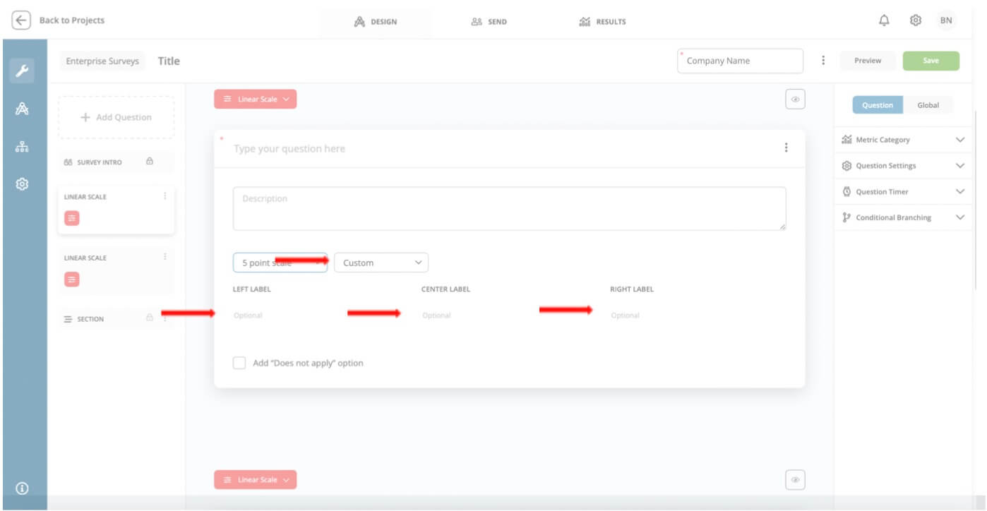Viewport: 987px width, 511px height.
Task: Select Survey Intro in question list
Action: tap(116, 162)
